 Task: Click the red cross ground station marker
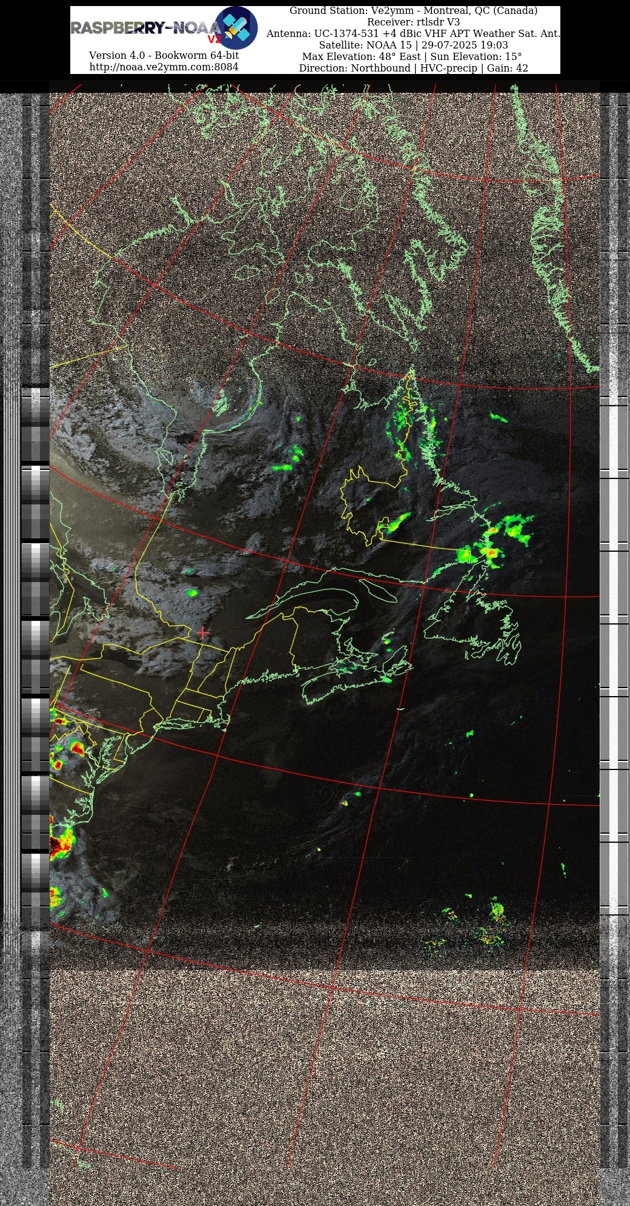202,633
